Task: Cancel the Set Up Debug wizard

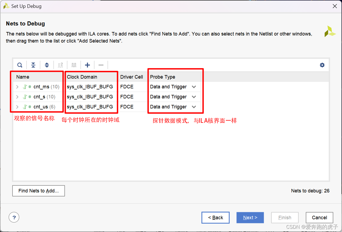Action: pos(319,217)
